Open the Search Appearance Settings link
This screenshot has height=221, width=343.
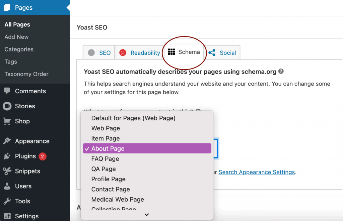coord(257,172)
